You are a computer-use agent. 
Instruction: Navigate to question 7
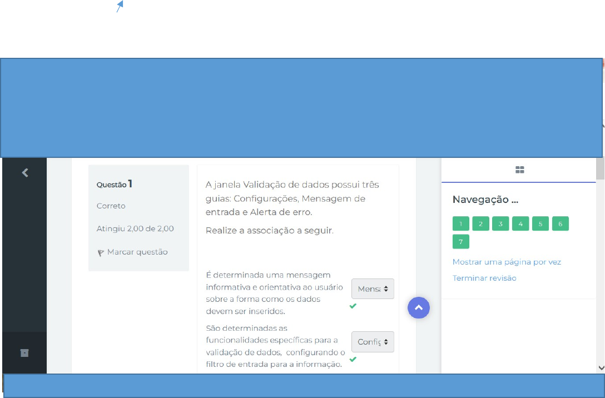click(460, 242)
